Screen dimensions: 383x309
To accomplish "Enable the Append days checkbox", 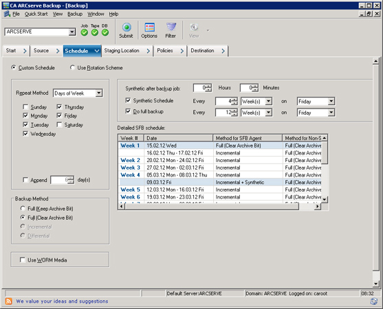I will (25, 180).
